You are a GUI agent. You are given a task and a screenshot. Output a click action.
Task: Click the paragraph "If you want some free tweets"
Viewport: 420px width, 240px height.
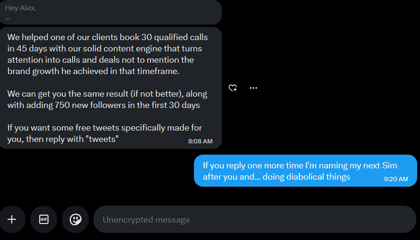(x=104, y=133)
